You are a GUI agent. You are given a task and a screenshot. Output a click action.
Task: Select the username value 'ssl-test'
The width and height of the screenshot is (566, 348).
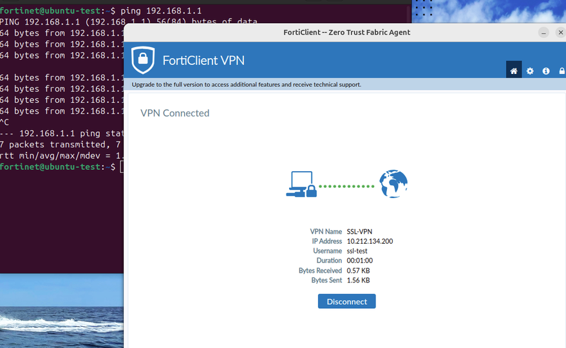[357, 251]
